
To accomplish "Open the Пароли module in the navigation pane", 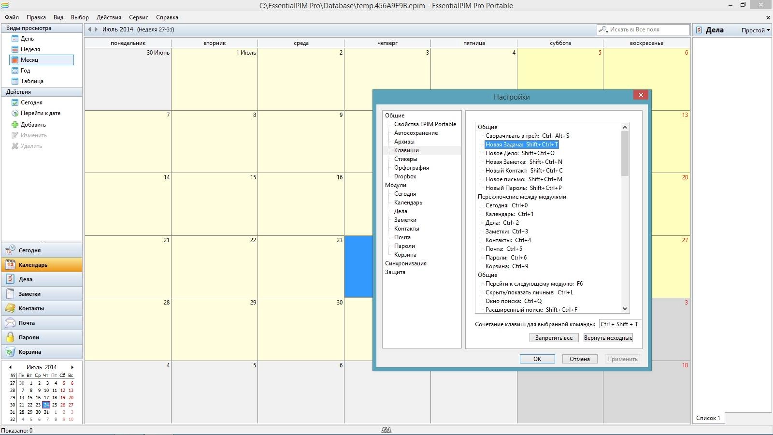I will [x=42, y=337].
